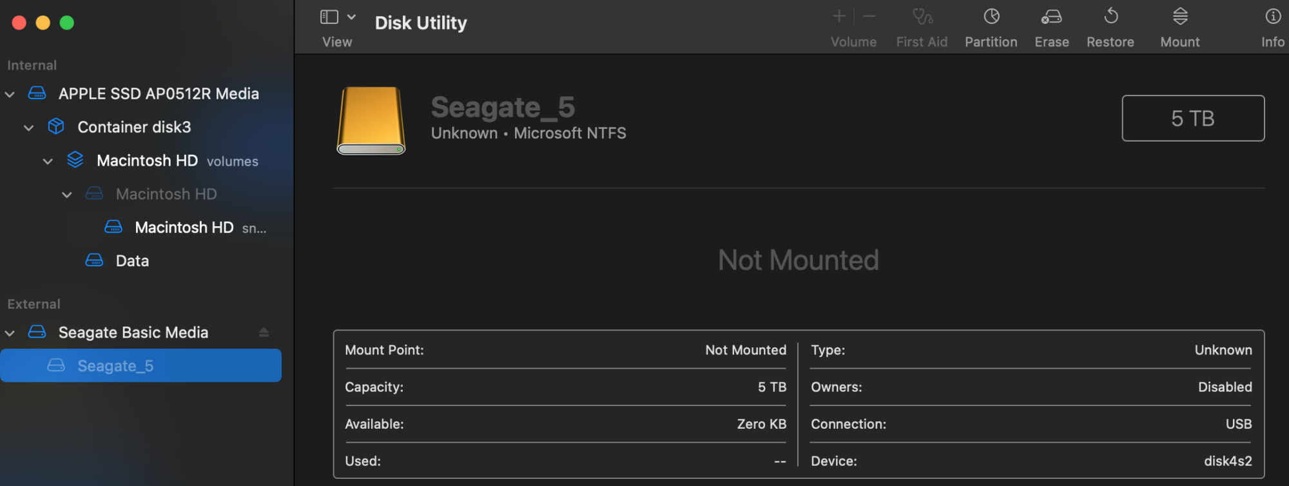Click the add volume plus icon

839,17
